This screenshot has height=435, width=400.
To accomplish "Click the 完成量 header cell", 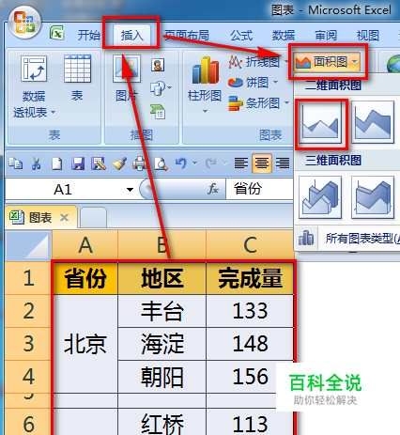I will click(x=250, y=278).
